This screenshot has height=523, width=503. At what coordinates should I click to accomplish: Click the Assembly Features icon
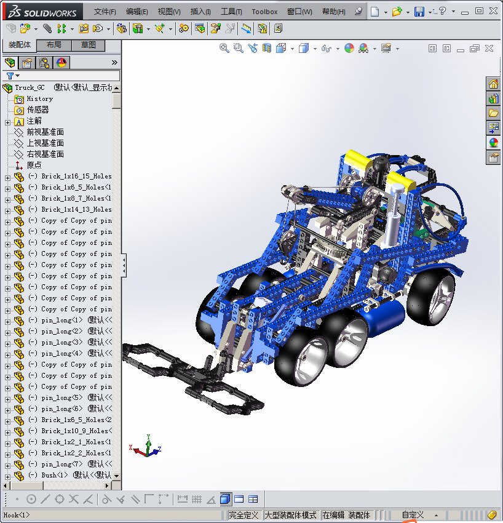(138, 29)
